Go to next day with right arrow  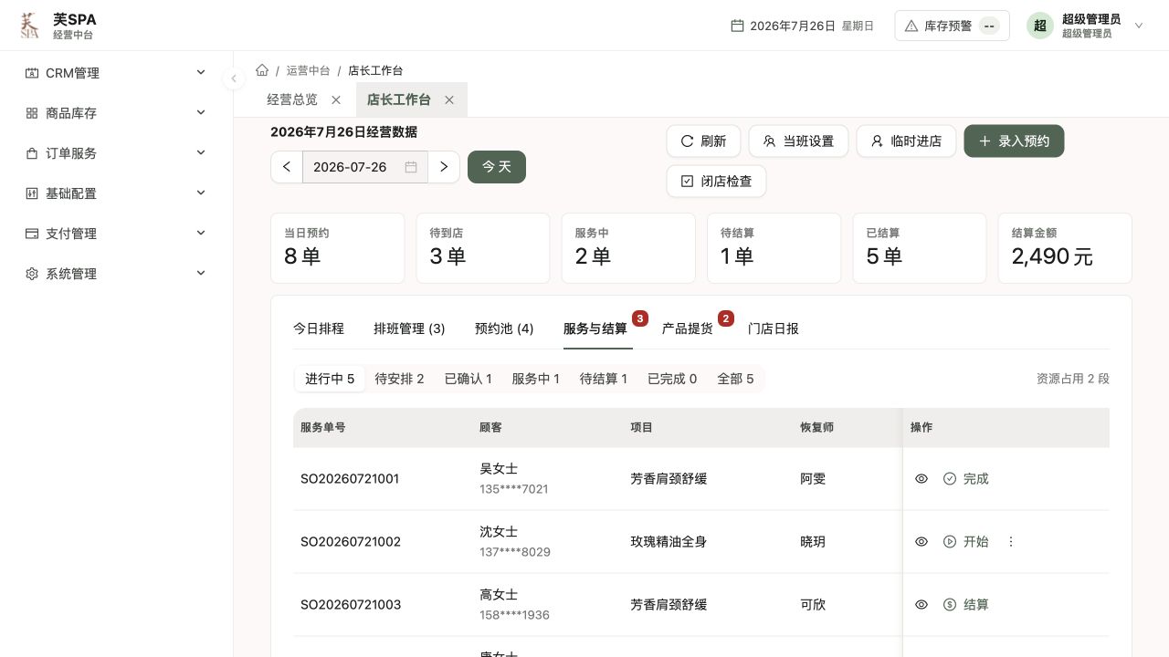click(x=444, y=167)
